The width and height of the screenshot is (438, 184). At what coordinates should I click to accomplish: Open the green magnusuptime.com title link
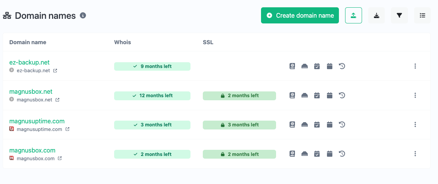pos(37,121)
